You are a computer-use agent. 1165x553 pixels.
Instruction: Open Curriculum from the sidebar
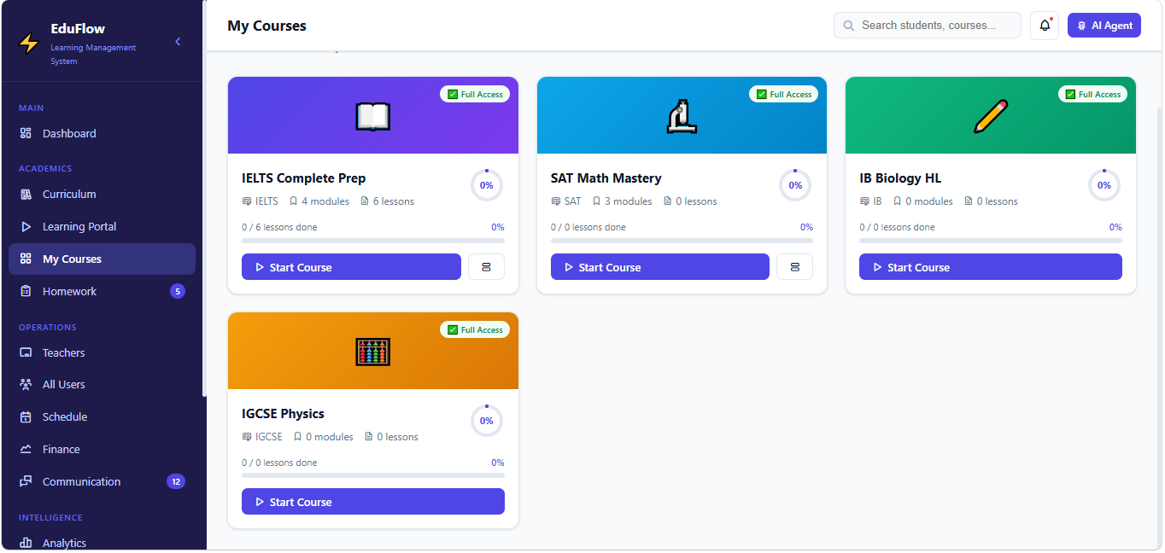pos(102,194)
